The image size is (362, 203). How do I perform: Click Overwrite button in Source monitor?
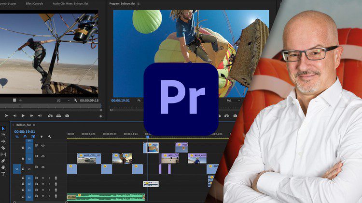(58, 116)
